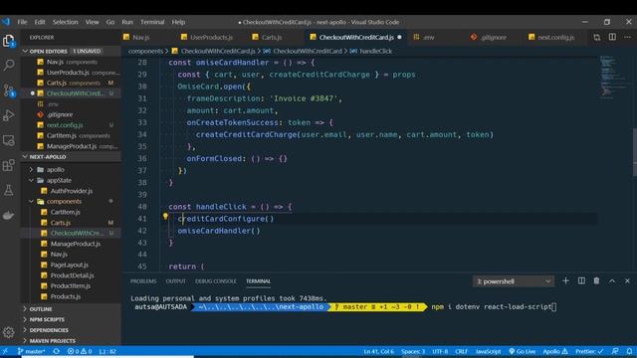Image resolution: width=637 pixels, height=358 pixels.
Task: Click handleClick in the breadcrumb
Action: click(376, 51)
